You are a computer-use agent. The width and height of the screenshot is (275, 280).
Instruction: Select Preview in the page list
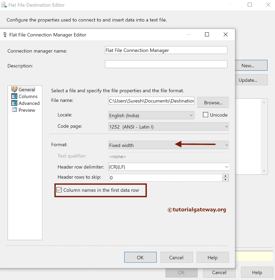[x=27, y=110]
